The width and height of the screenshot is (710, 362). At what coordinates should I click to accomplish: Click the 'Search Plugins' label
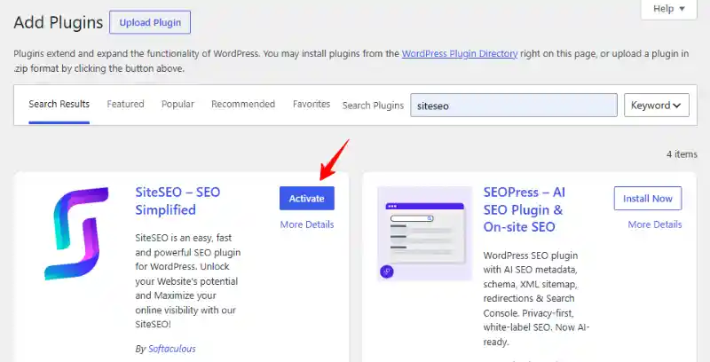coord(373,106)
